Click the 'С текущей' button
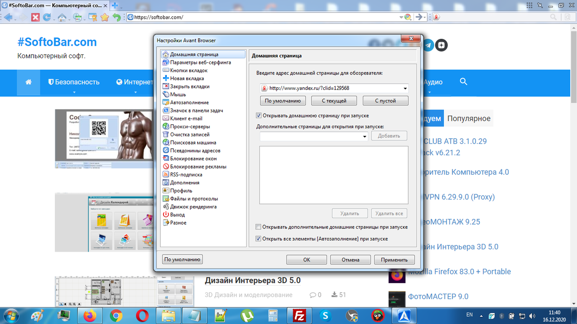577x324 pixels. tap(334, 101)
